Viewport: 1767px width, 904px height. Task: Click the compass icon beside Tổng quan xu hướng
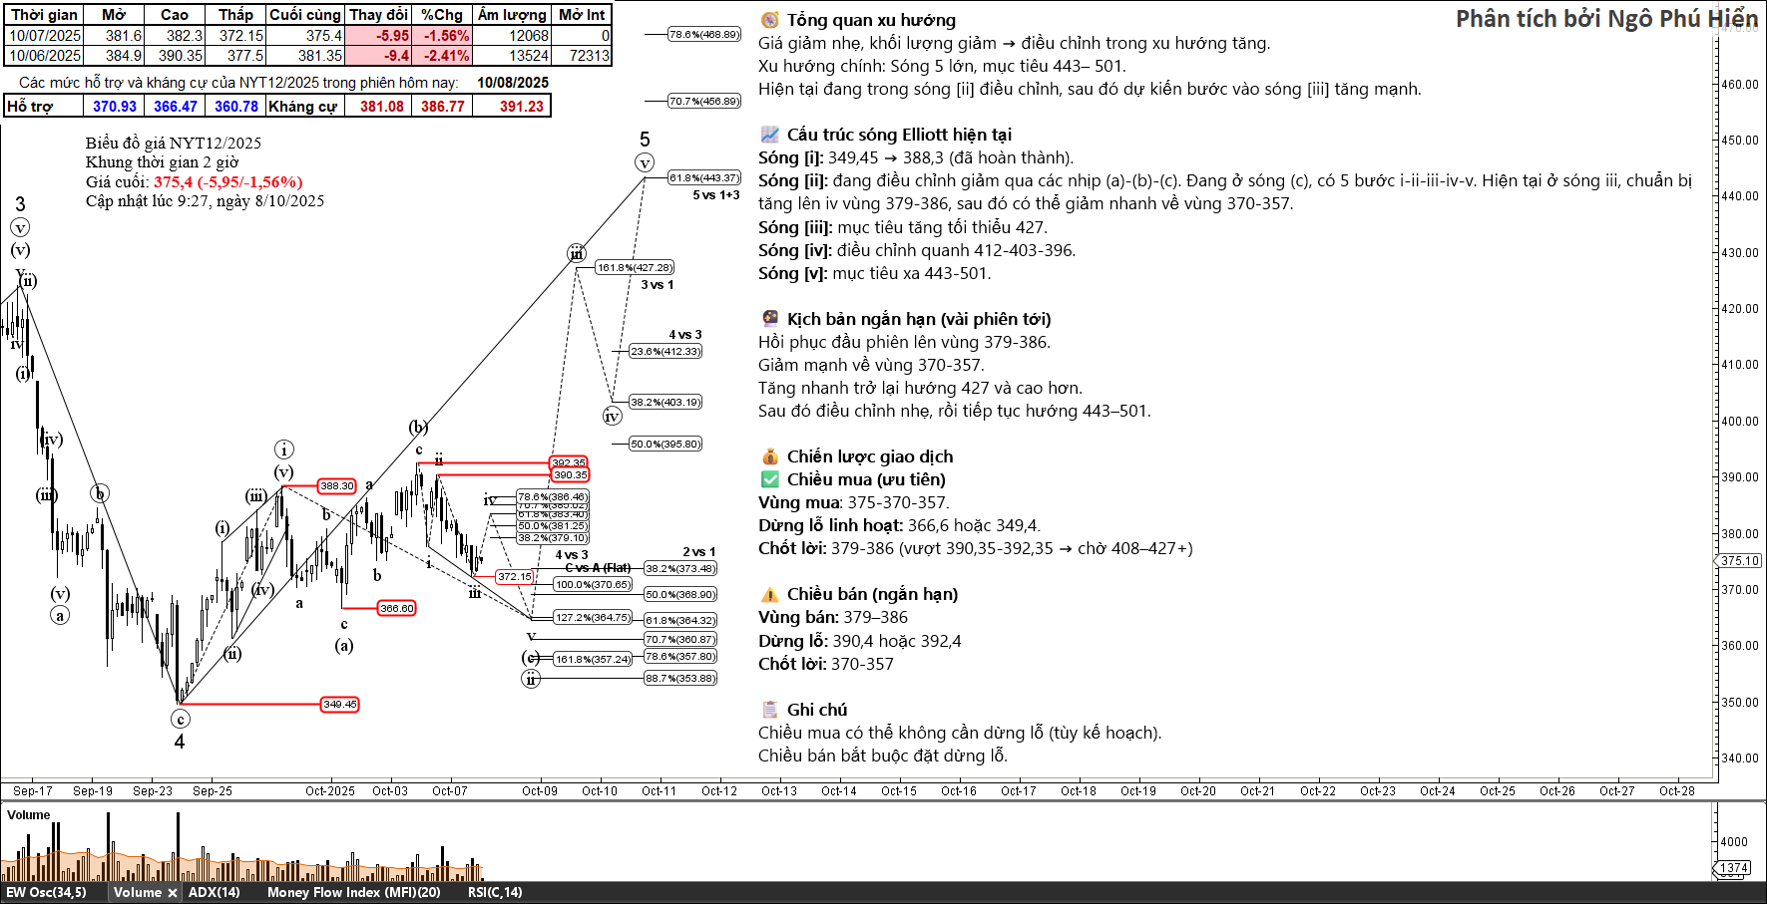(x=769, y=20)
